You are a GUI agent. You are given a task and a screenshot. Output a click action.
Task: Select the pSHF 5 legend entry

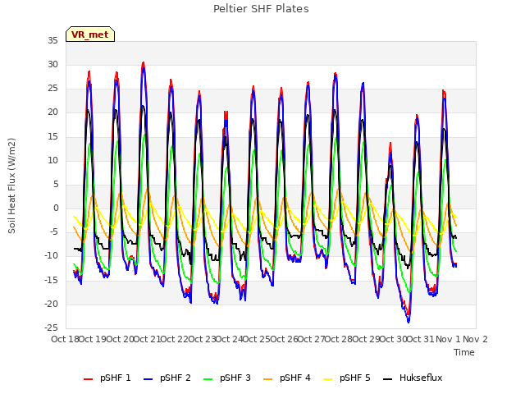pyautogui.click(x=347, y=378)
